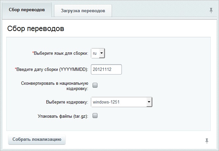Click the windows-1251 text in encoding selector
This screenshot has height=151, width=219.
coord(106,102)
